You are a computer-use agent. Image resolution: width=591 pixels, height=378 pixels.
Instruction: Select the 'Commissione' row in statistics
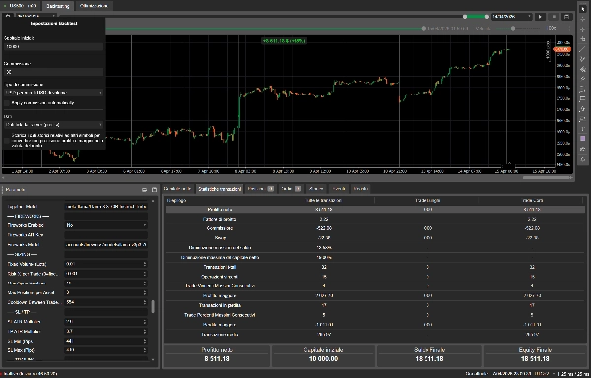coord(376,228)
